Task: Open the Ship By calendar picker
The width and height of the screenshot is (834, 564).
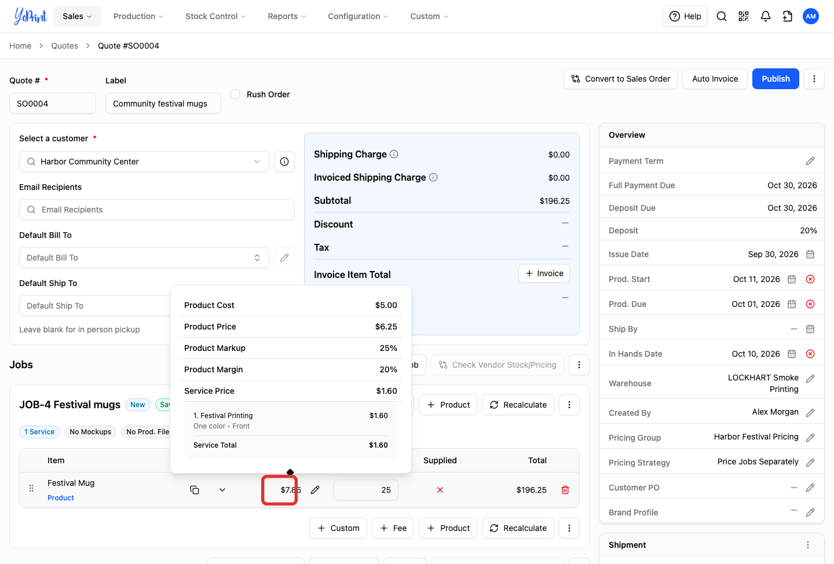Action: (810, 329)
